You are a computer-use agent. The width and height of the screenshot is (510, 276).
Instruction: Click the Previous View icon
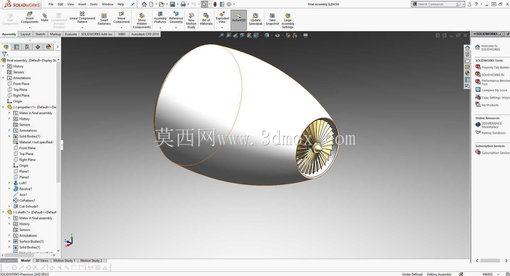point(235,35)
